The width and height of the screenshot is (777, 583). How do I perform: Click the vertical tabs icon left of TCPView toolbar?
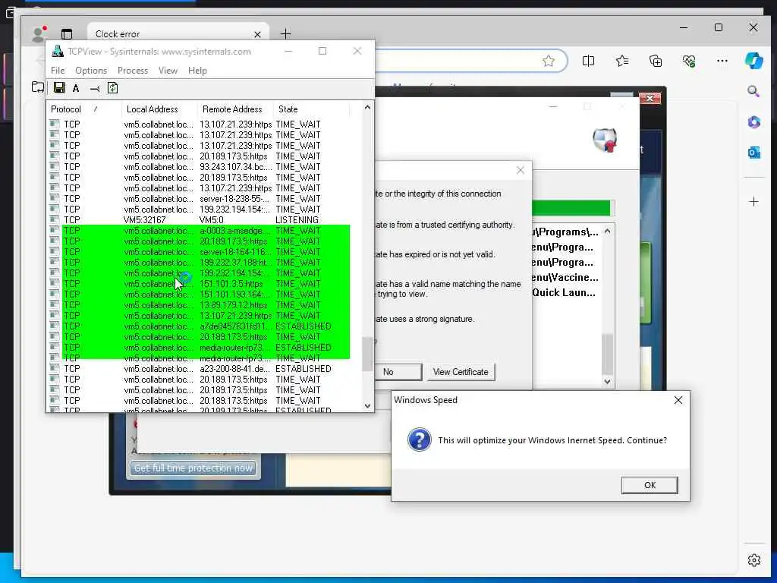tap(38, 87)
